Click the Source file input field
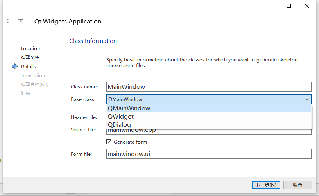The width and height of the screenshot is (319, 196). [209, 132]
